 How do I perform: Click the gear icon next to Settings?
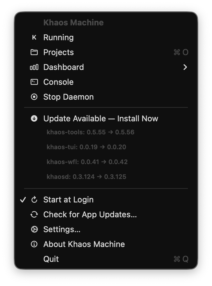click(34, 229)
